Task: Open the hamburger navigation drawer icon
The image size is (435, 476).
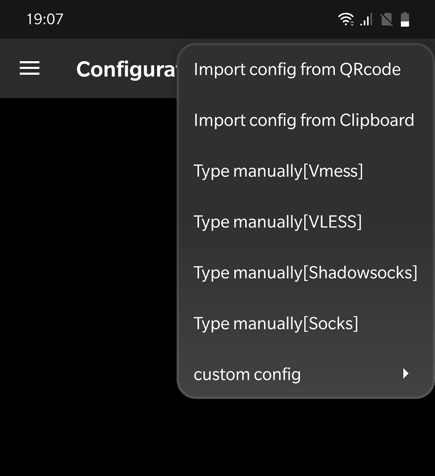Action: tap(30, 68)
